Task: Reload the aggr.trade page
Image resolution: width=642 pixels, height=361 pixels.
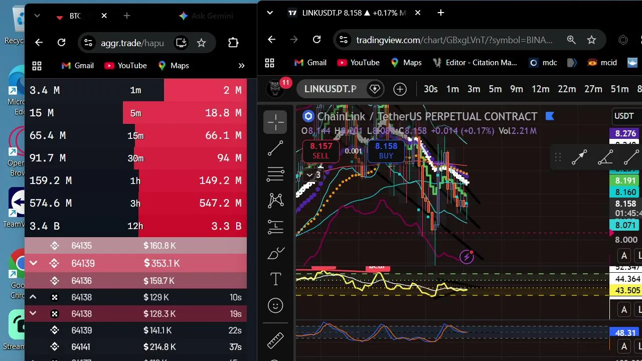Action: point(61,43)
